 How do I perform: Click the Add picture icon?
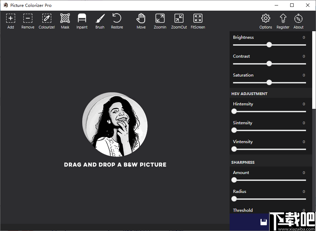click(11, 18)
